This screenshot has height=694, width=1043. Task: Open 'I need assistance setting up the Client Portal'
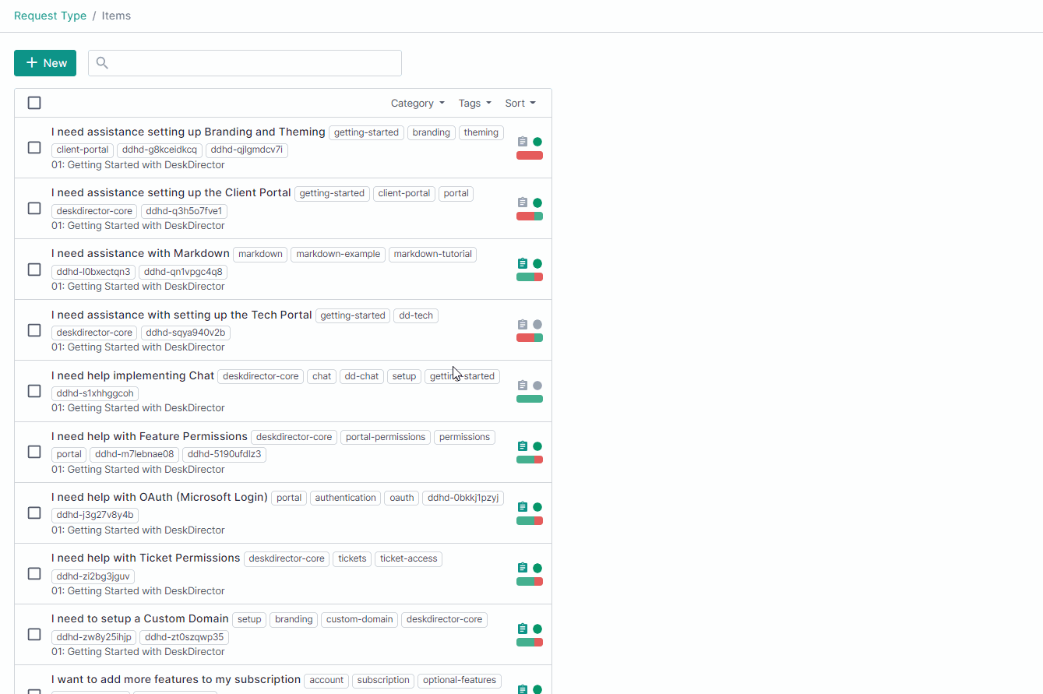(x=171, y=192)
